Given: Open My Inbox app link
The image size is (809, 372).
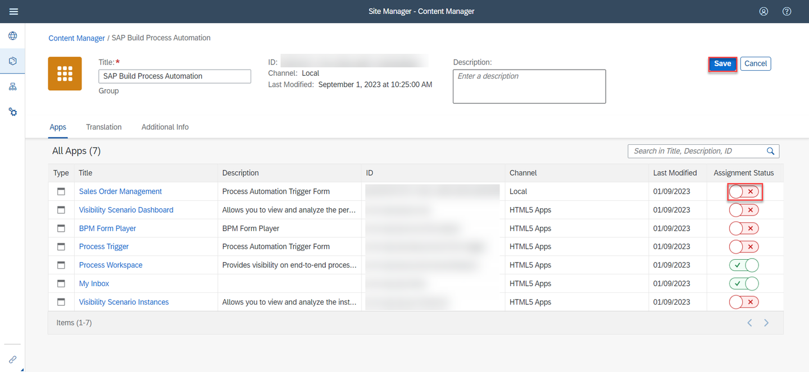Looking at the screenshot, I should [x=94, y=283].
